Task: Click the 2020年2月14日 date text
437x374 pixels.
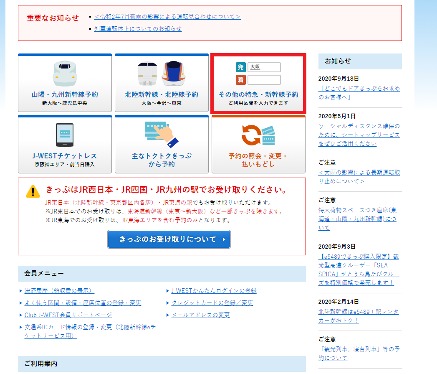Action: 338,302
